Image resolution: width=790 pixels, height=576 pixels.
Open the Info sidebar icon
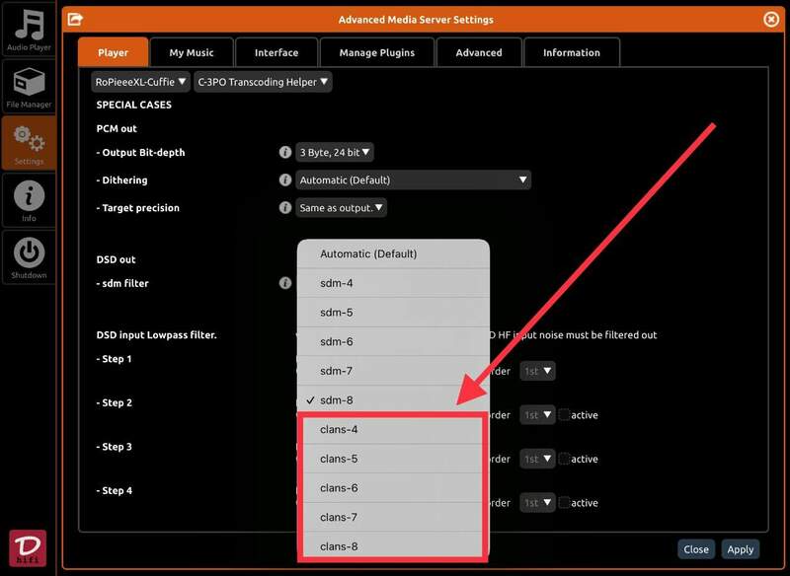29,200
